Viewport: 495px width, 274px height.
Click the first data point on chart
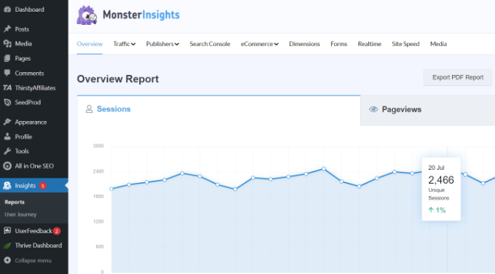click(x=111, y=189)
